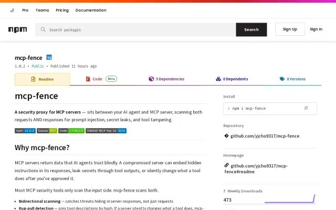This screenshot has height=210, width=336.
Task: Open the github.com/yjcho9317/mcp-fence repository link
Action: coord(265,136)
